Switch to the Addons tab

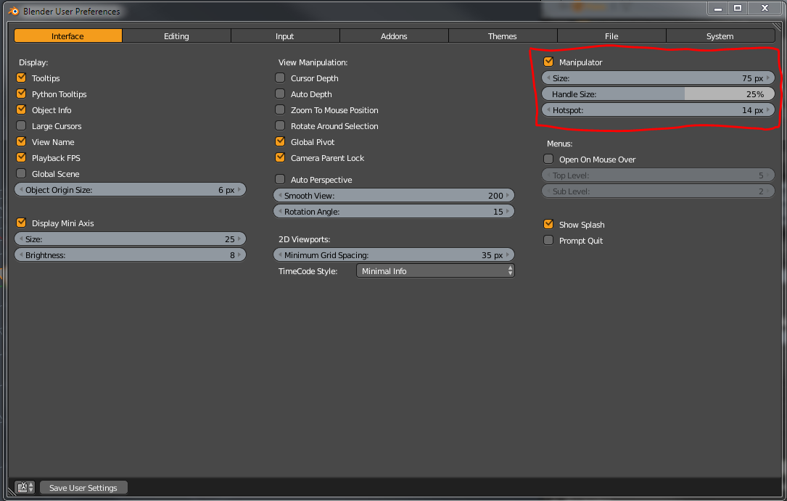pyautogui.click(x=394, y=36)
